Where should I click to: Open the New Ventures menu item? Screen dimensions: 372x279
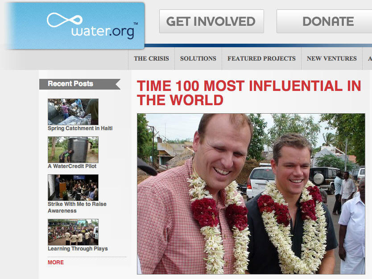pyautogui.click(x=332, y=58)
